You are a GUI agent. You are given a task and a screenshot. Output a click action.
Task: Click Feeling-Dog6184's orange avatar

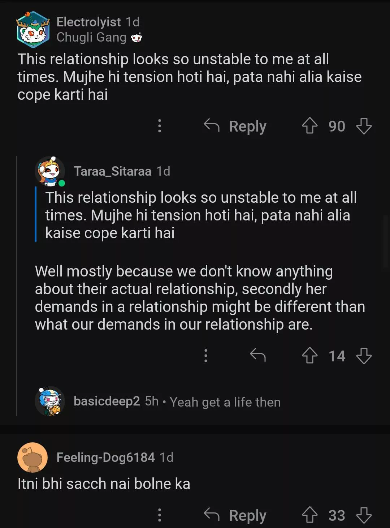pyautogui.click(x=32, y=458)
